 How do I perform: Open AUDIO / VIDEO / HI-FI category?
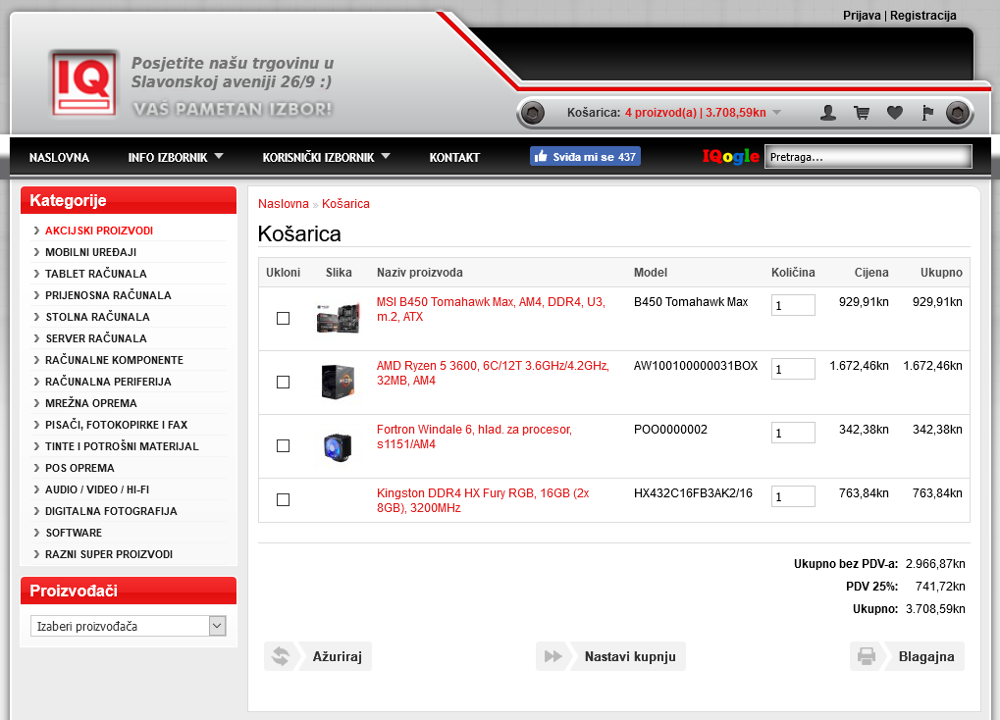(97, 489)
